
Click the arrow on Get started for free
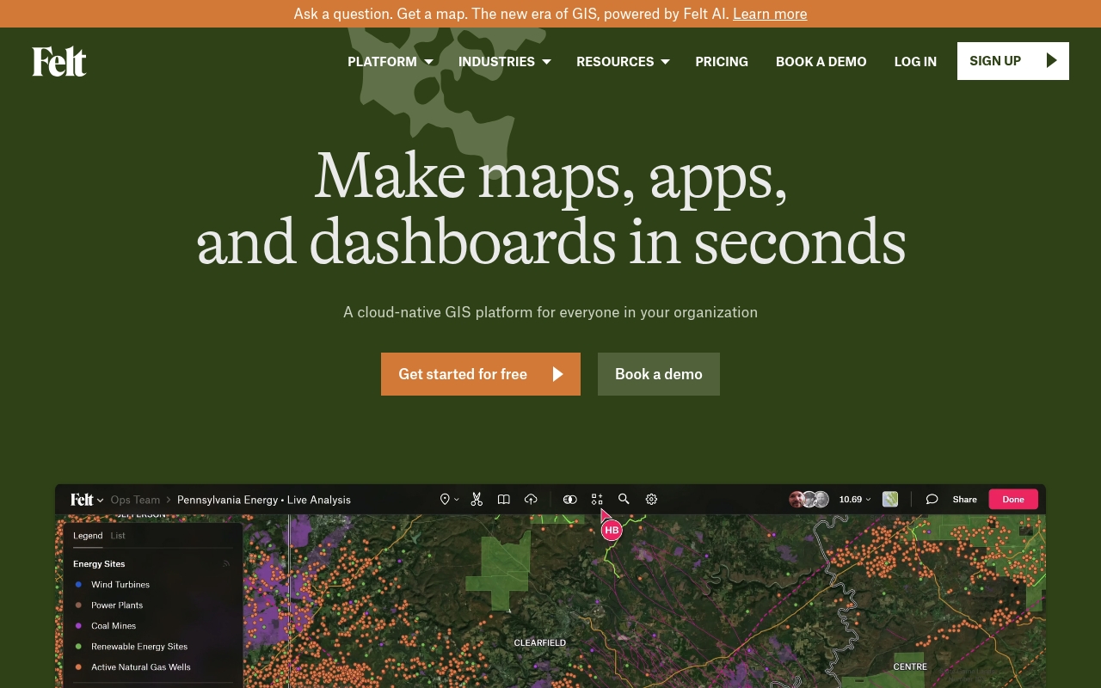click(557, 374)
